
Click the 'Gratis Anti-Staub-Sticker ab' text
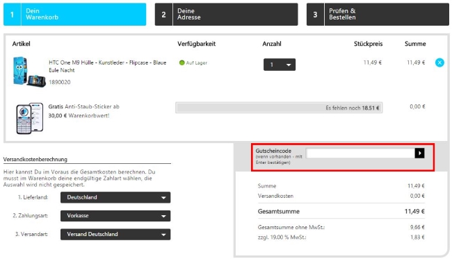point(83,106)
